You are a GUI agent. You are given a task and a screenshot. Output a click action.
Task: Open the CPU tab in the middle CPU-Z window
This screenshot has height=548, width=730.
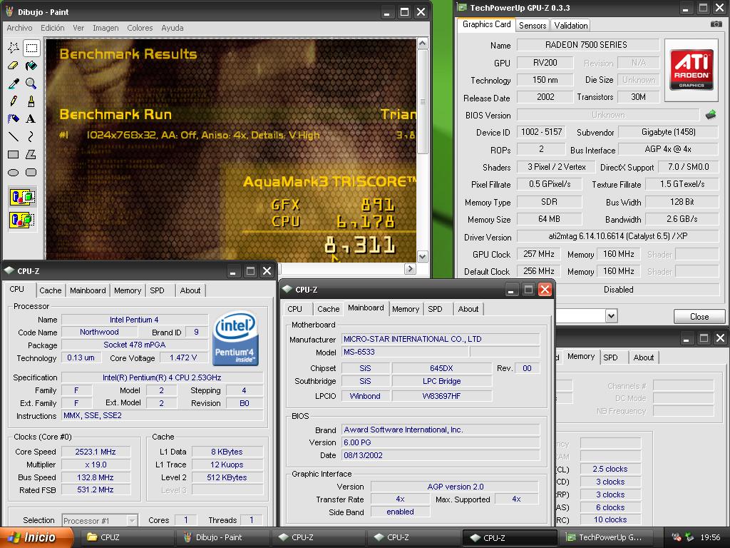[294, 309]
